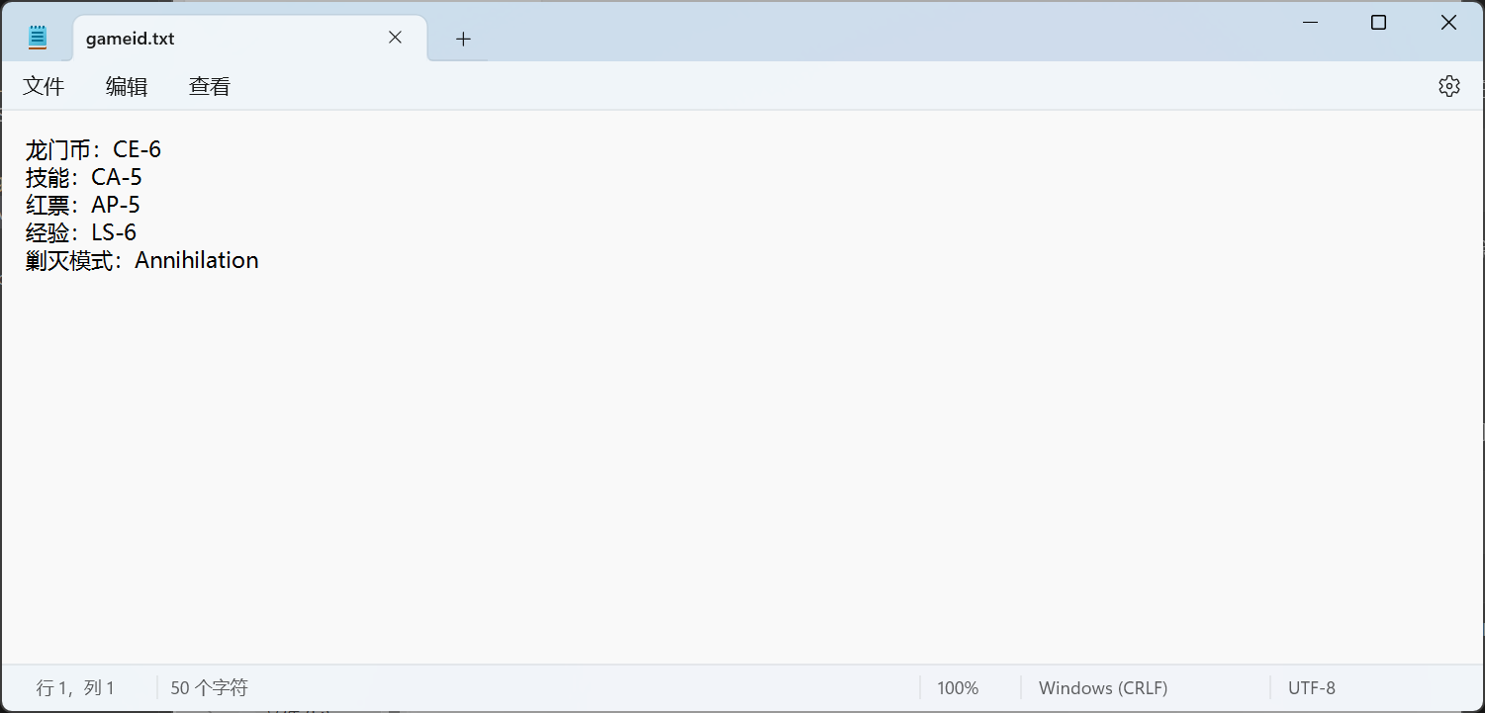1485x713 pixels.
Task: Open the 查看 menu
Action: click(210, 87)
